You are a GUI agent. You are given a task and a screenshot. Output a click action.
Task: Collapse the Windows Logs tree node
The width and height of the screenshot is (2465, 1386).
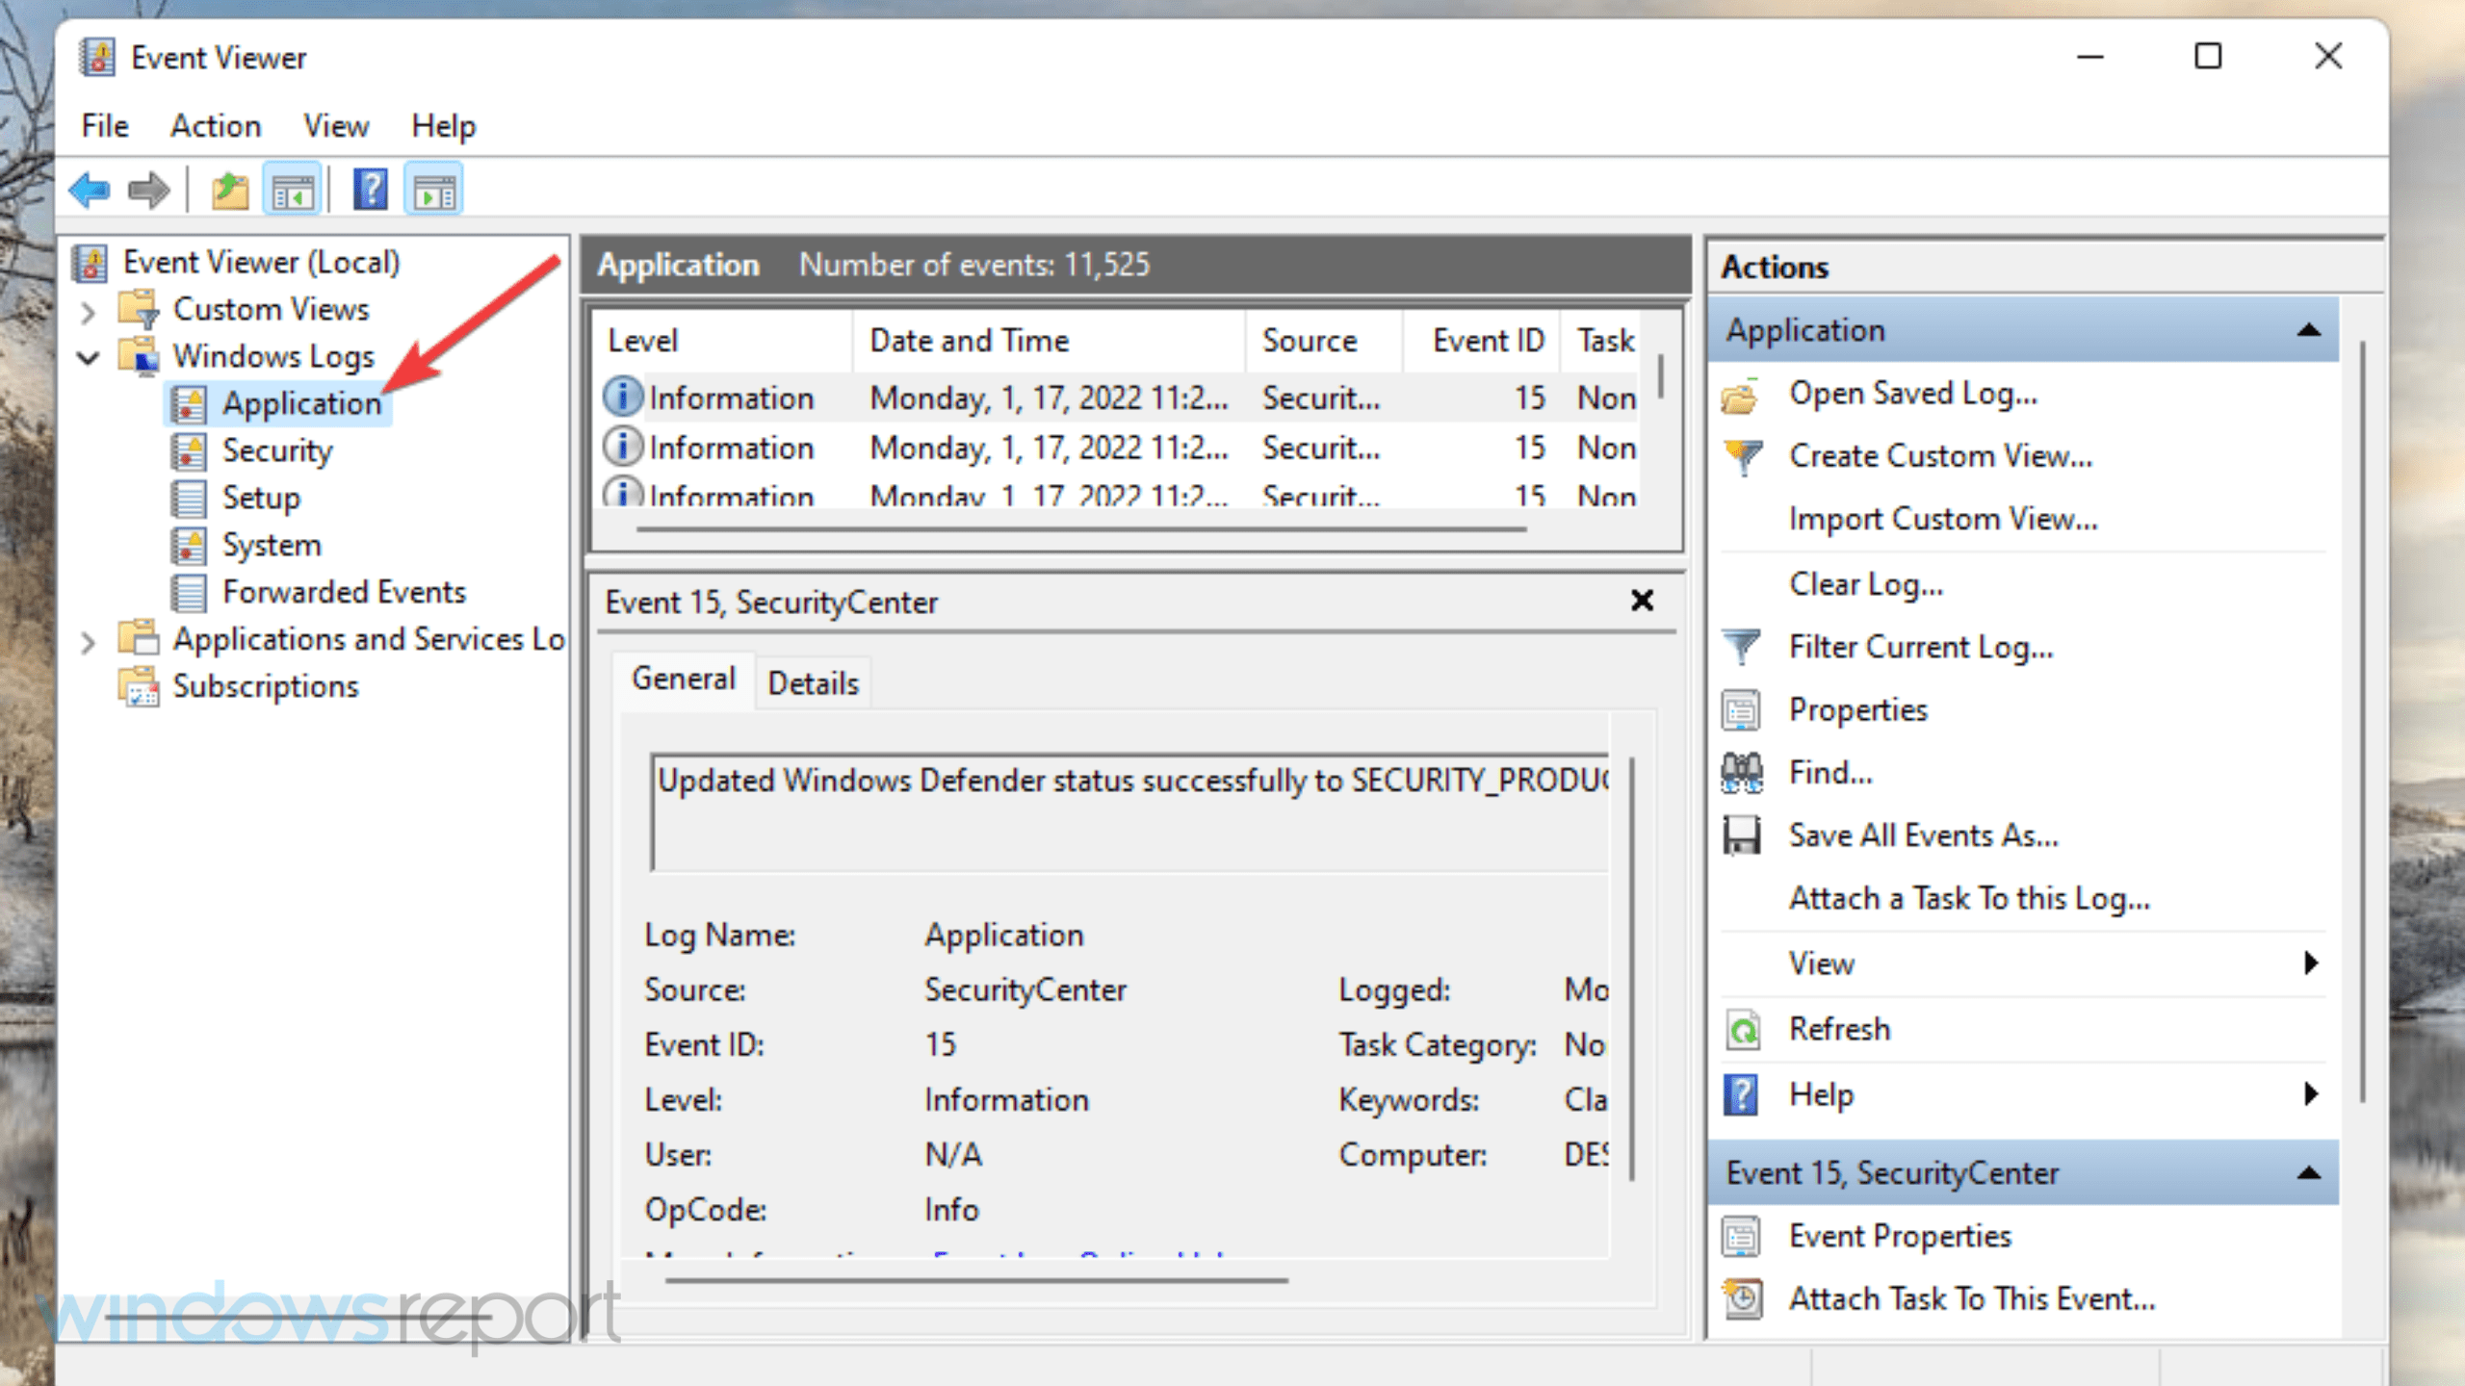coord(93,355)
